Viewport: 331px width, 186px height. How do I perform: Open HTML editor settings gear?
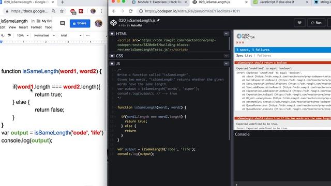click(x=112, y=34)
